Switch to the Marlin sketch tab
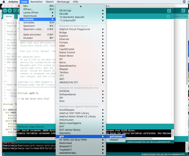 pyautogui.click(x=9, y=16)
